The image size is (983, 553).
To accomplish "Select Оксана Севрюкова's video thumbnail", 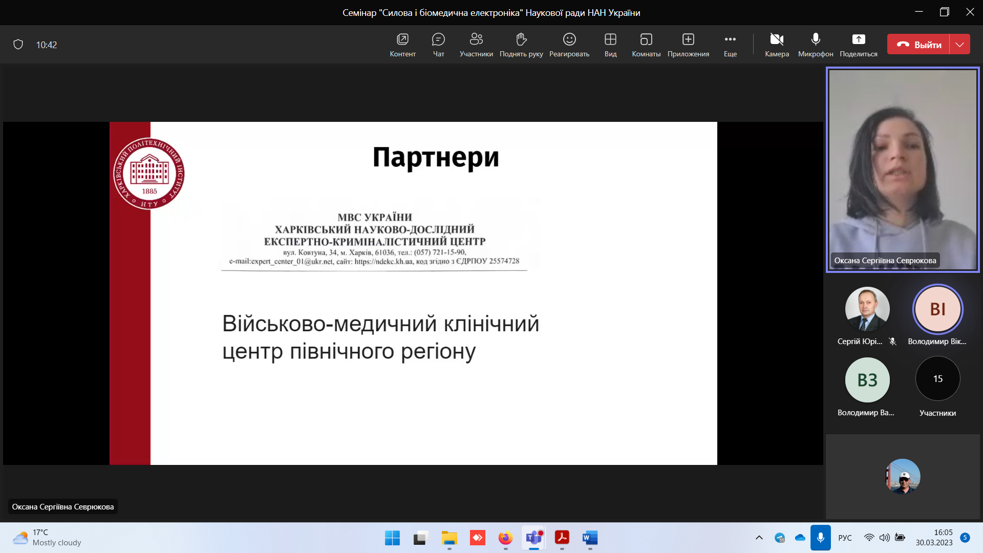I will (903, 169).
